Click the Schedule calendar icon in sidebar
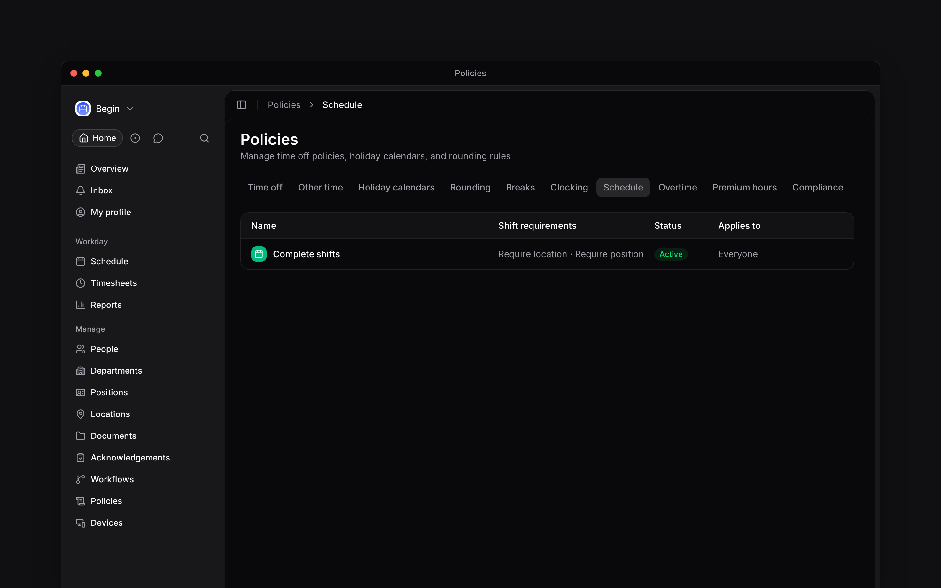 [81, 261]
